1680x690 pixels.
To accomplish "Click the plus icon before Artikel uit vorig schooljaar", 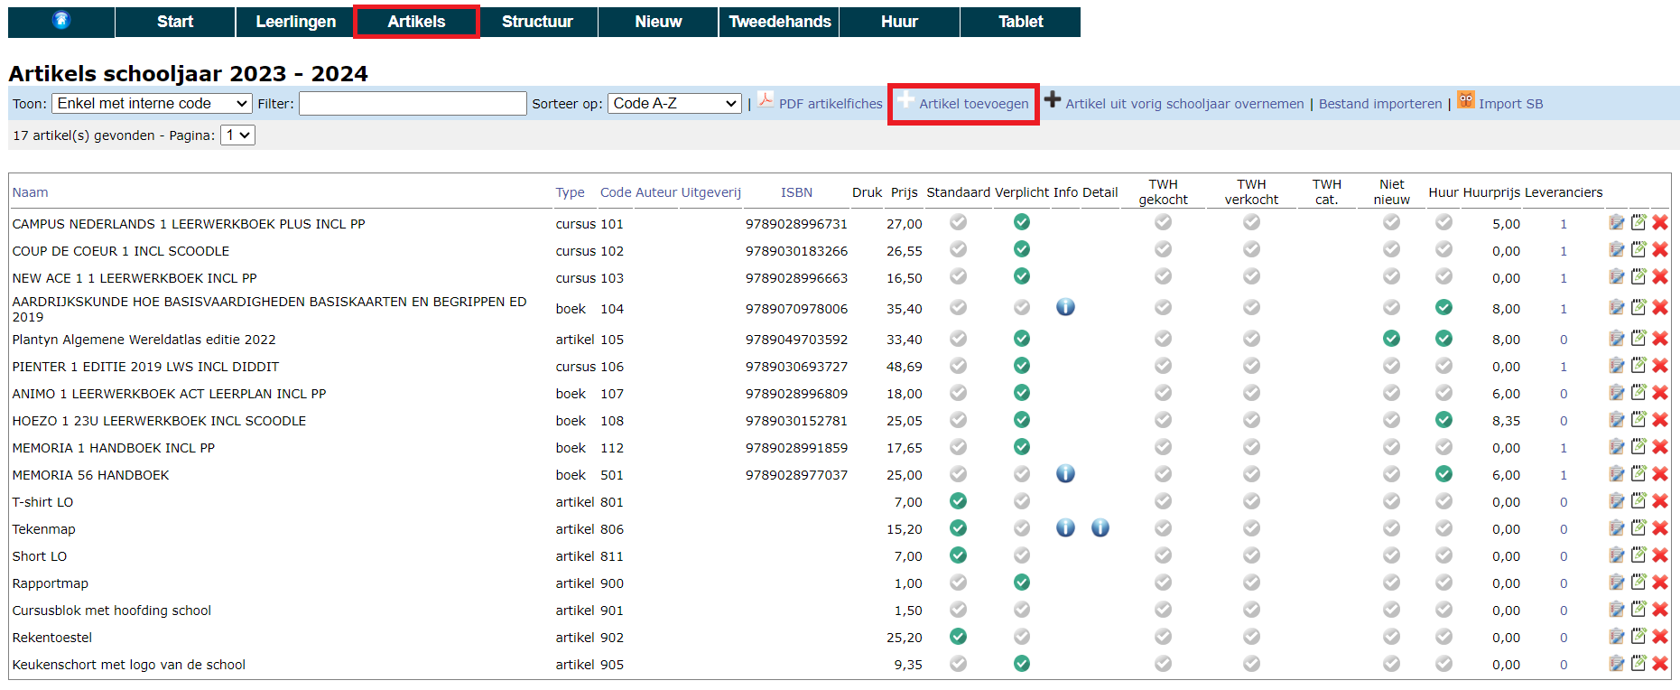I will coord(1053,99).
